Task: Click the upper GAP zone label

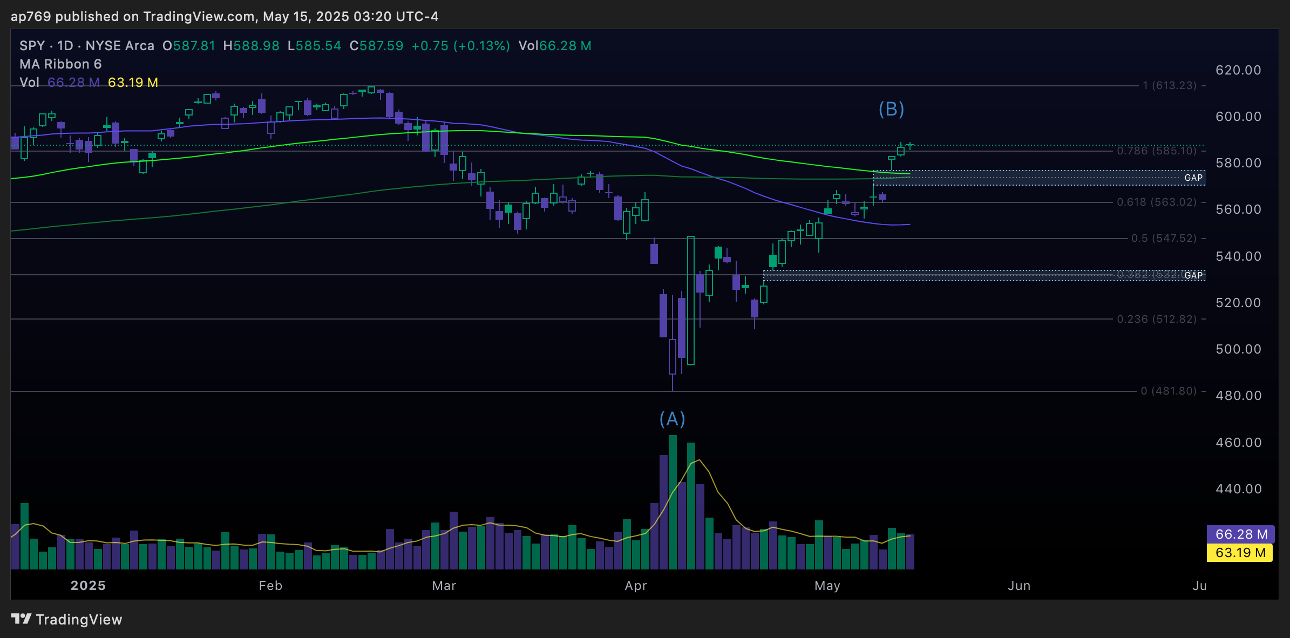Action: click(1193, 178)
